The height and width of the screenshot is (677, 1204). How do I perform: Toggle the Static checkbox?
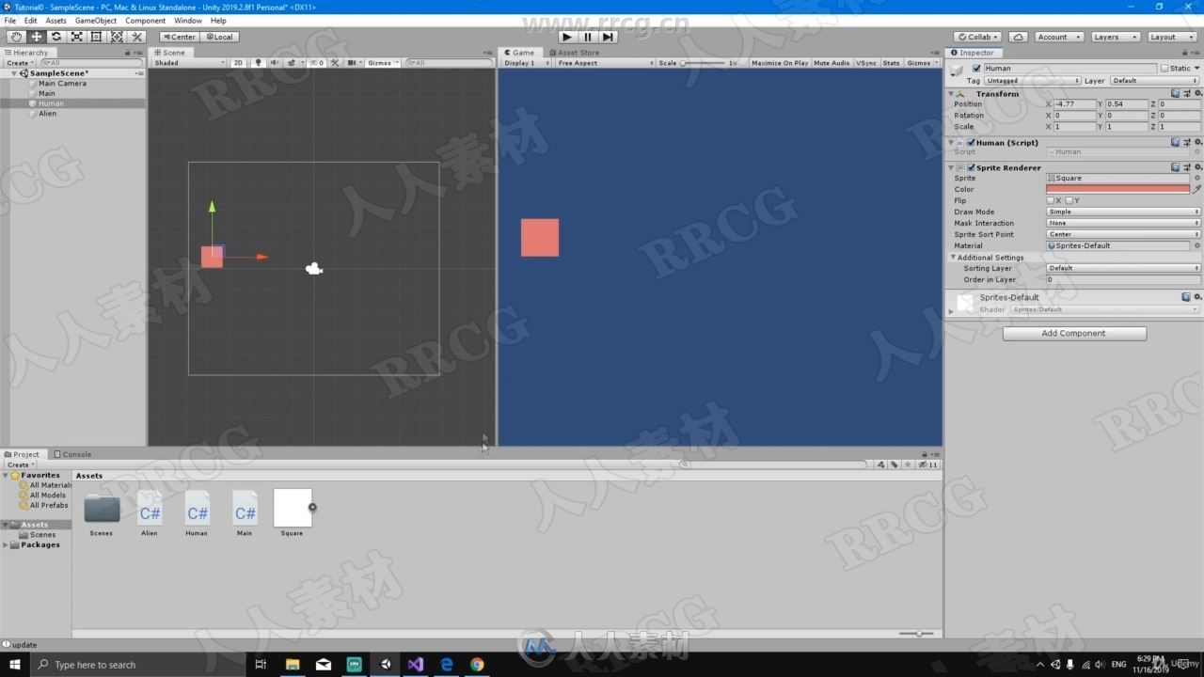click(1164, 69)
